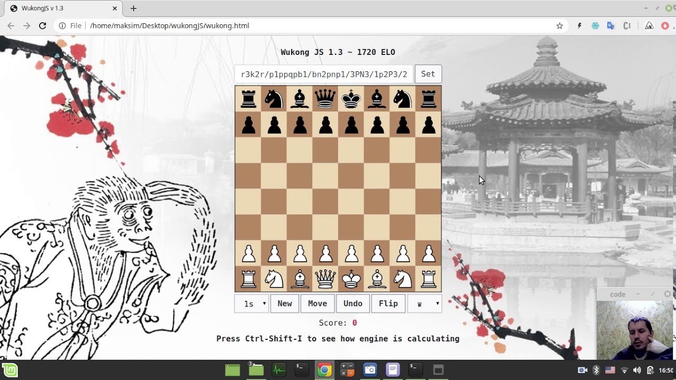Viewport: 676px width, 380px height.
Task: Go forward in browser history
Action: pos(27,25)
